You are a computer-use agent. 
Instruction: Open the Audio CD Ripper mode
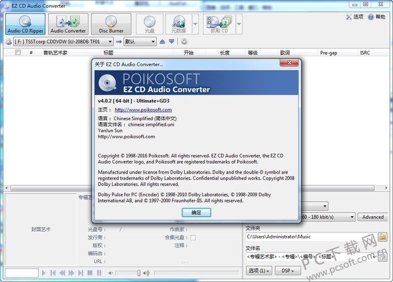pyautogui.click(x=26, y=24)
